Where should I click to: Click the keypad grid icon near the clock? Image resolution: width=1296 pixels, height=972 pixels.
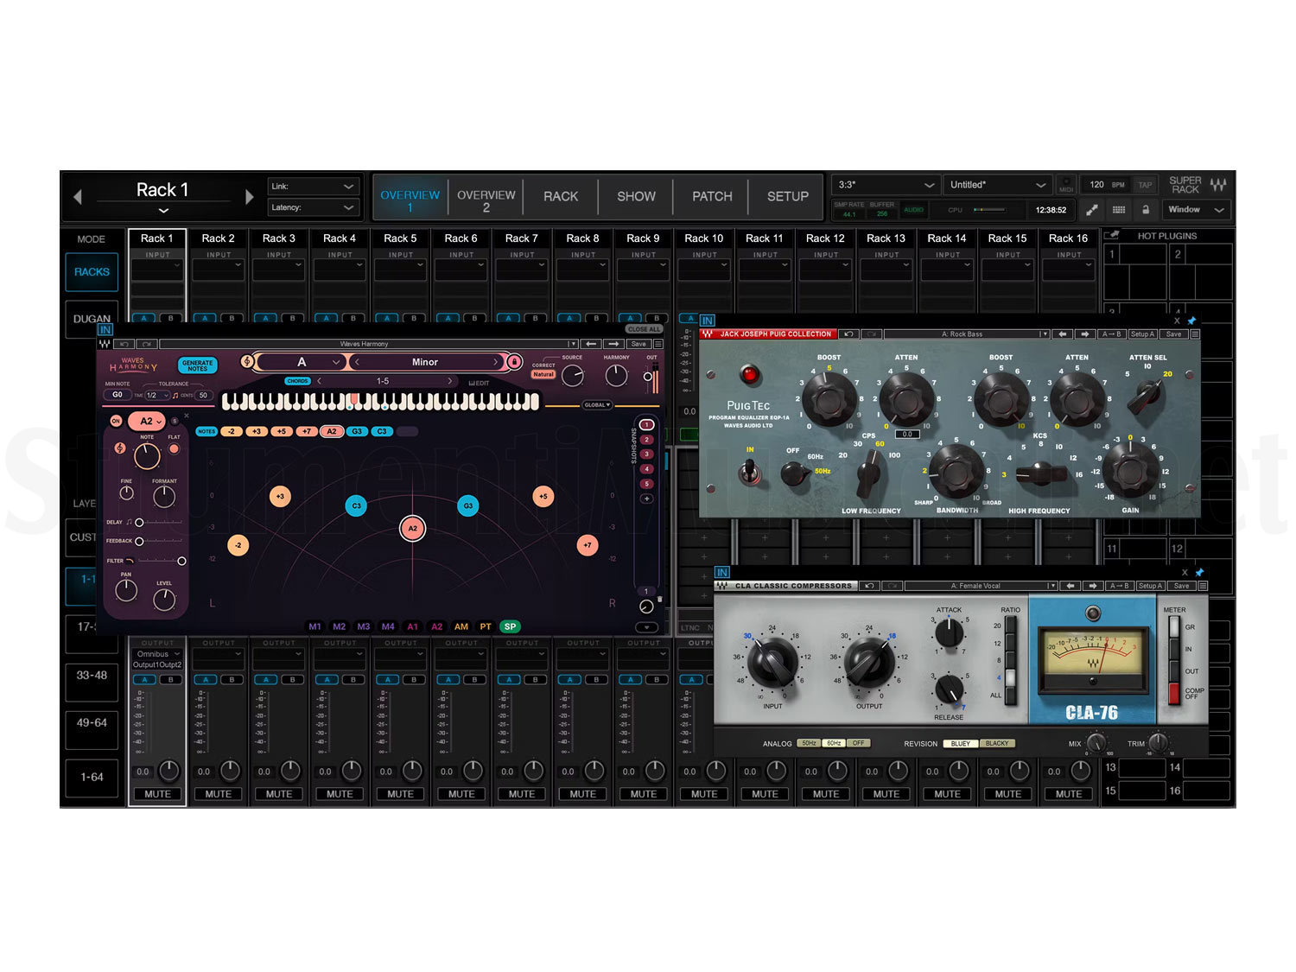[1119, 209]
